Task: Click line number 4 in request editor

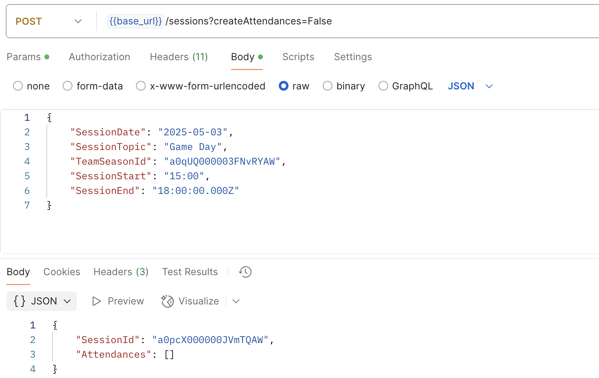Action: (27, 161)
